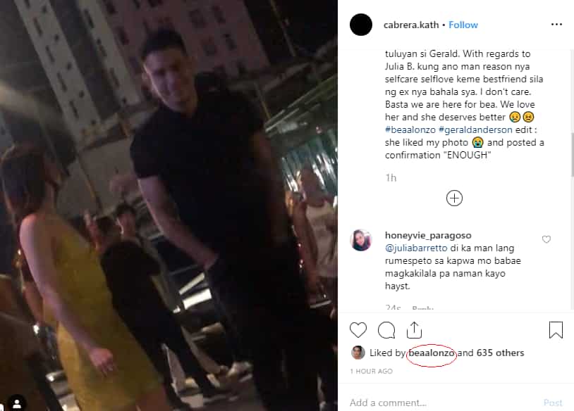The width and height of the screenshot is (574, 411).
Task: Share the post via share icon
Action: point(414,330)
